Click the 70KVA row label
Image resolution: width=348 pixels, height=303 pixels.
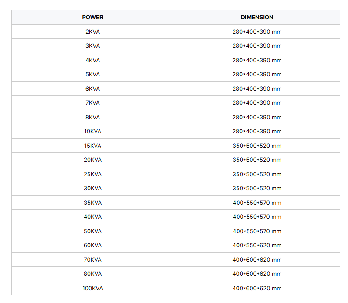pyautogui.click(x=92, y=260)
